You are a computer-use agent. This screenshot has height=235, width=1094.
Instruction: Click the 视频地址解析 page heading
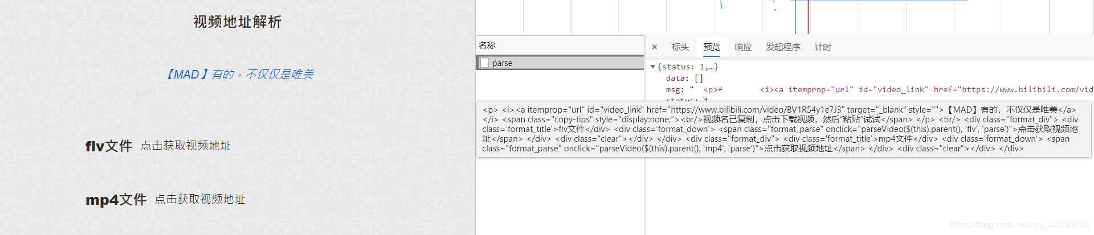tap(238, 22)
